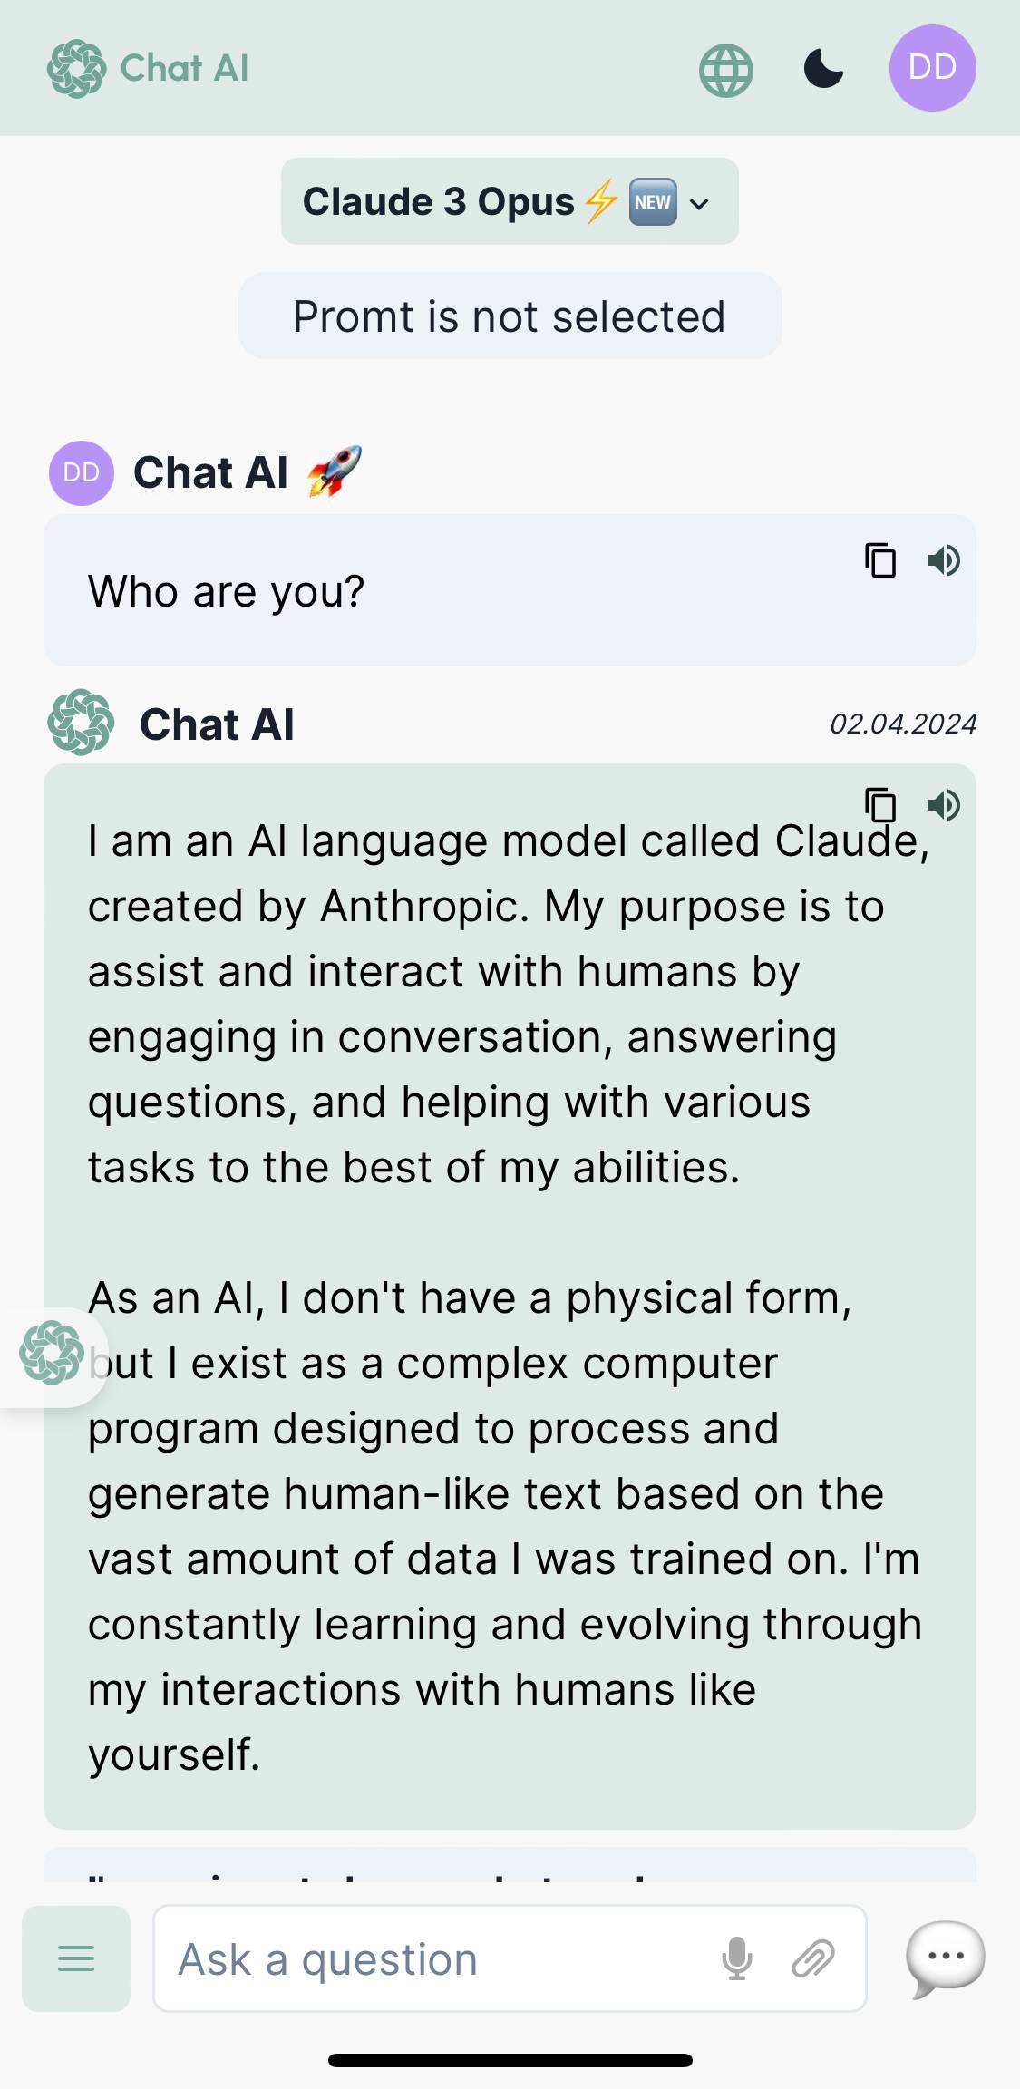The width and height of the screenshot is (1020, 2089).
Task: Listen to the AI response aloud
Action: (943, 804)
